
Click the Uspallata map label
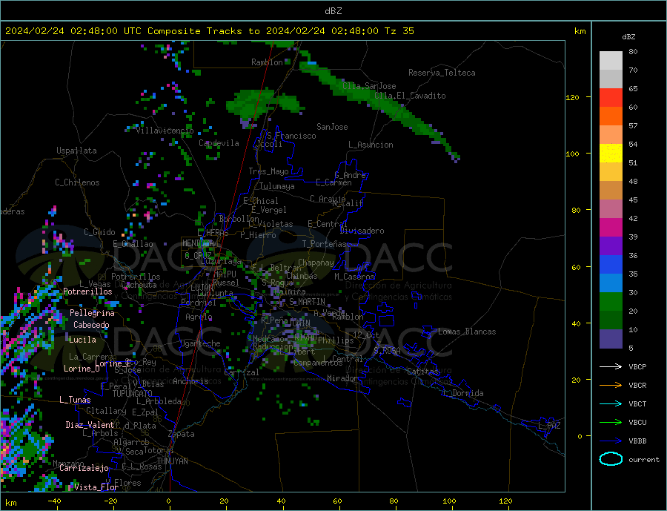click(x=76, y=151)
